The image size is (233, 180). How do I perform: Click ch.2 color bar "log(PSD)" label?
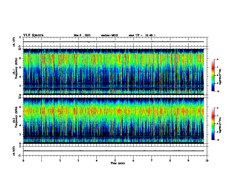click(220, 125)
